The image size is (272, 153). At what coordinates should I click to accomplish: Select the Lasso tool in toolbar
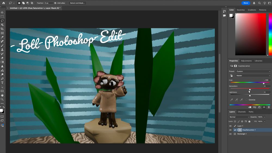pyautogui.click(x=2, y=21)
